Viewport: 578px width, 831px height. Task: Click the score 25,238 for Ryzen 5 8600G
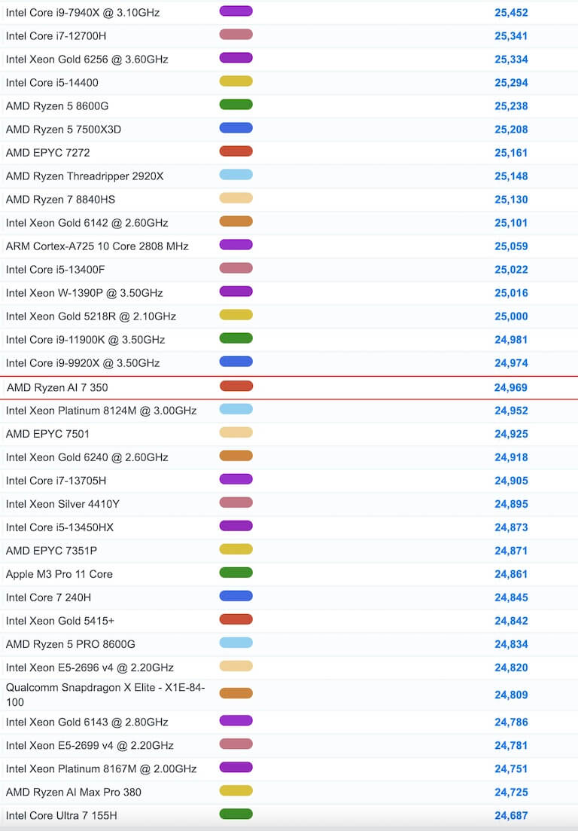pos(511,106)
